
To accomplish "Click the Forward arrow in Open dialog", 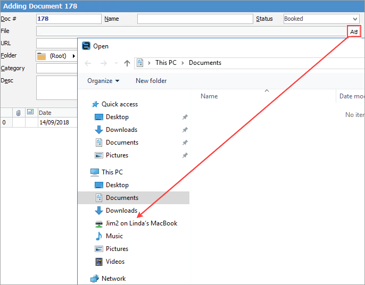I will pyautogui.click(x=103, y=63).
